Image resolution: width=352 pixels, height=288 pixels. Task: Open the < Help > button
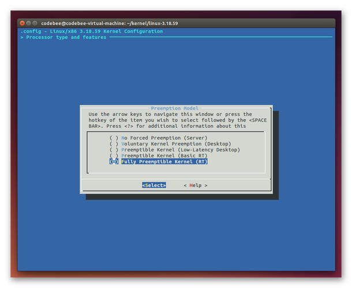pyautogui.click(x=196, y=185)
